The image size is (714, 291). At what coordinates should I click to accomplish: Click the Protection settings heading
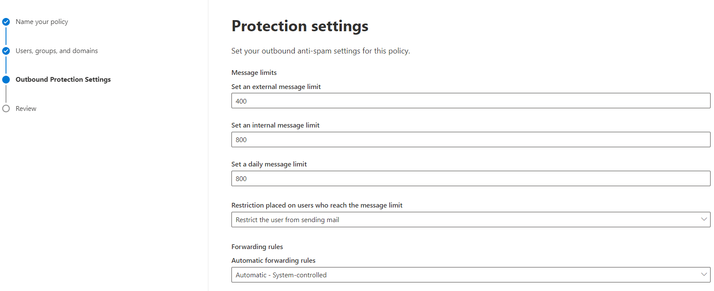(300, 26)
